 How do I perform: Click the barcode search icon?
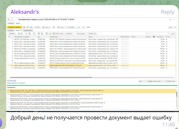click(x=39, y=34)
